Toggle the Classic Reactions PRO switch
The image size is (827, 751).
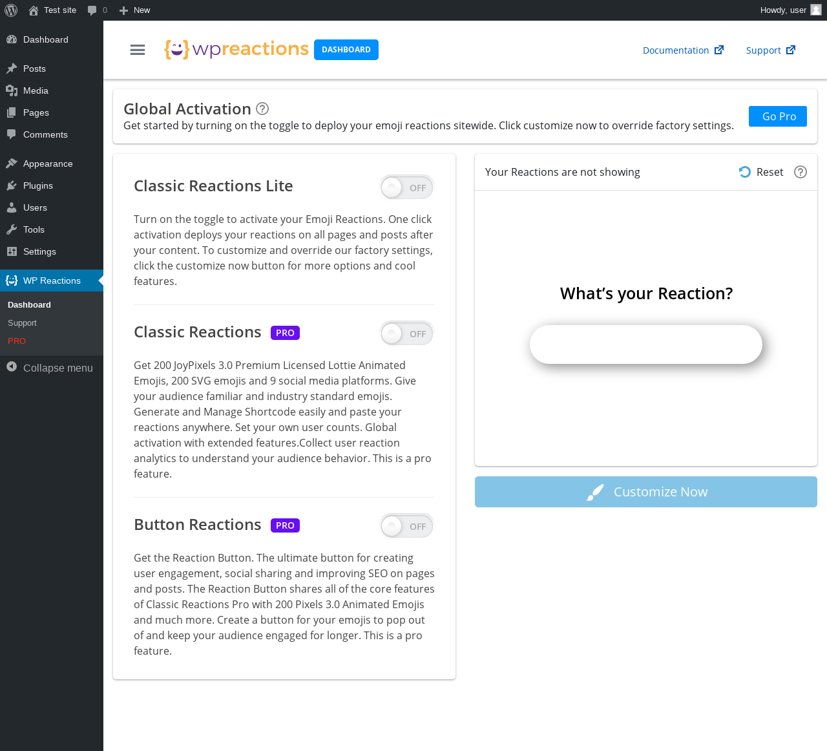[407, 333]
